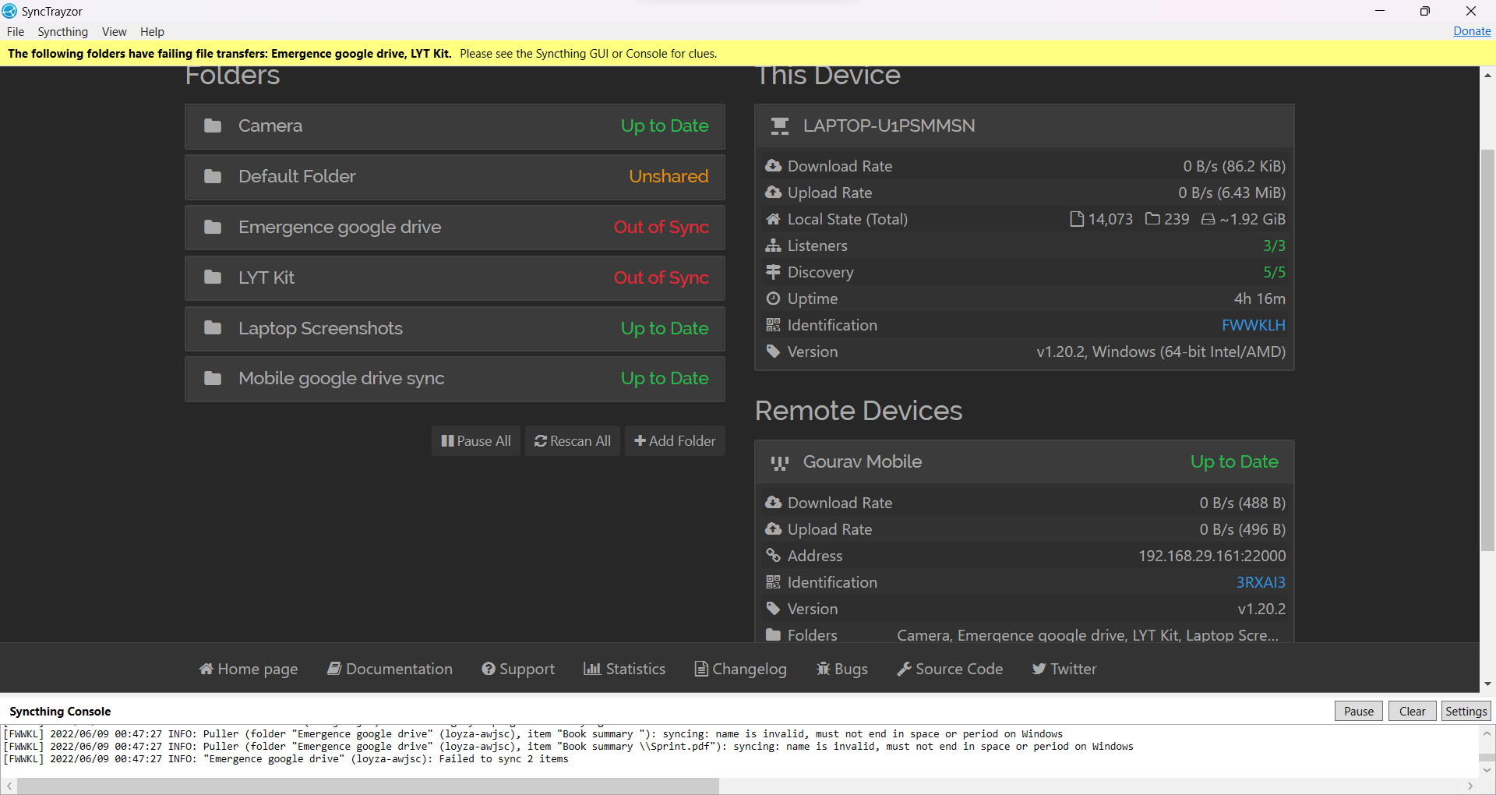Pause the Syncthing Console output
Screen dimensions: 1496x795
coord(1359,711)
